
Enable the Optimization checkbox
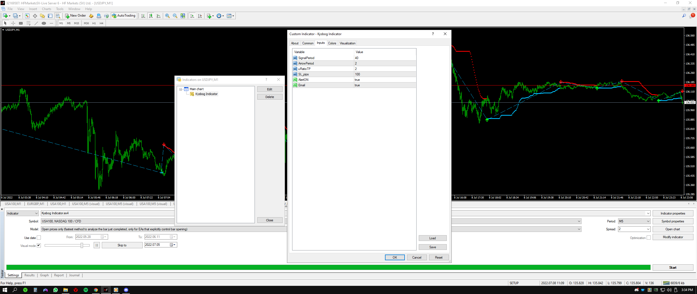[x=649, y=238]
